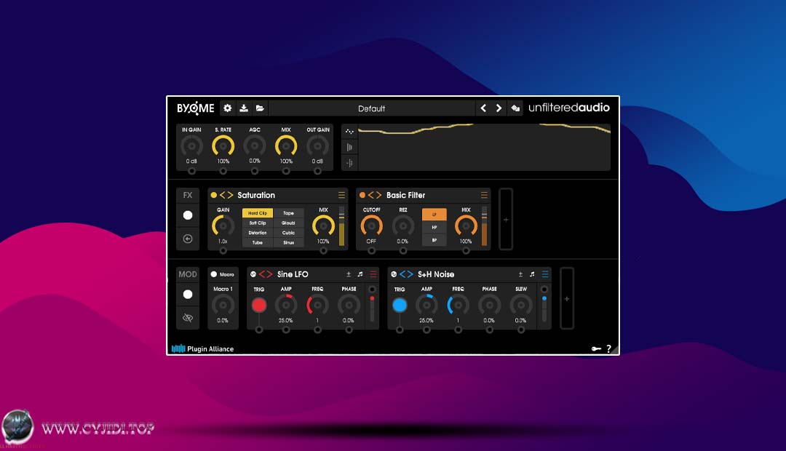Screen dimensions: 786x451
Task: Switch Saturation mode to Tape
Action: point(290,212)
